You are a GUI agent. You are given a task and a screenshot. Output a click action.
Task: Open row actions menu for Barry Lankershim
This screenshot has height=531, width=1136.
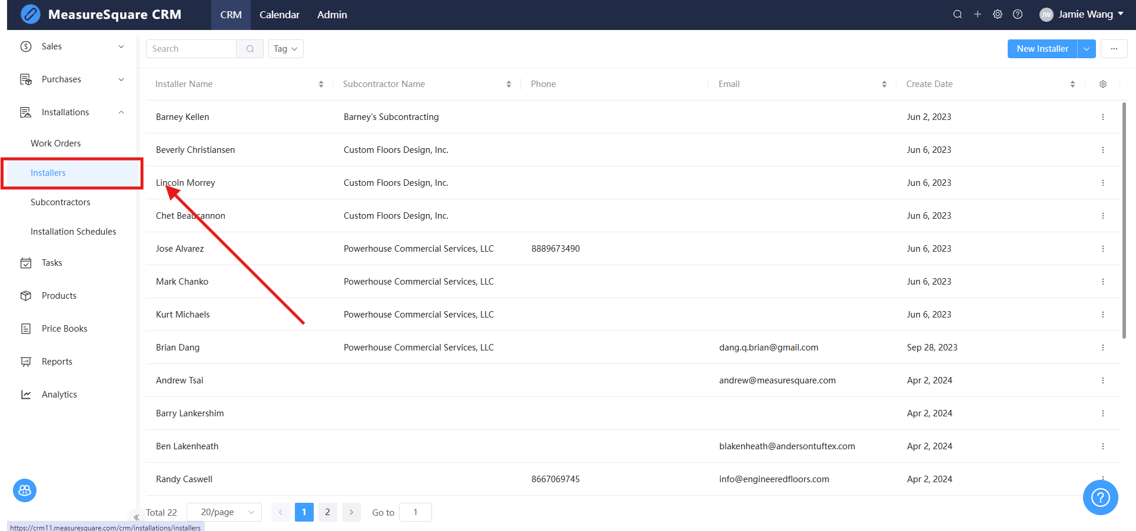[1103, 413]
